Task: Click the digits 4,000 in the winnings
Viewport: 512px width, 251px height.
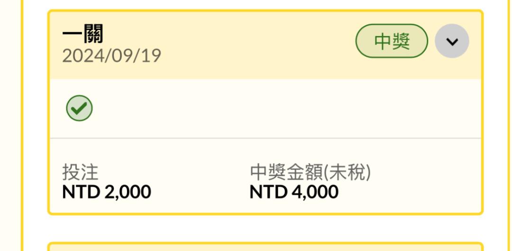Action: click(x=315, y=192)
